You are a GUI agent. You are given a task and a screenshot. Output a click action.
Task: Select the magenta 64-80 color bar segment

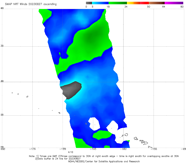click(x=174, y=3)
